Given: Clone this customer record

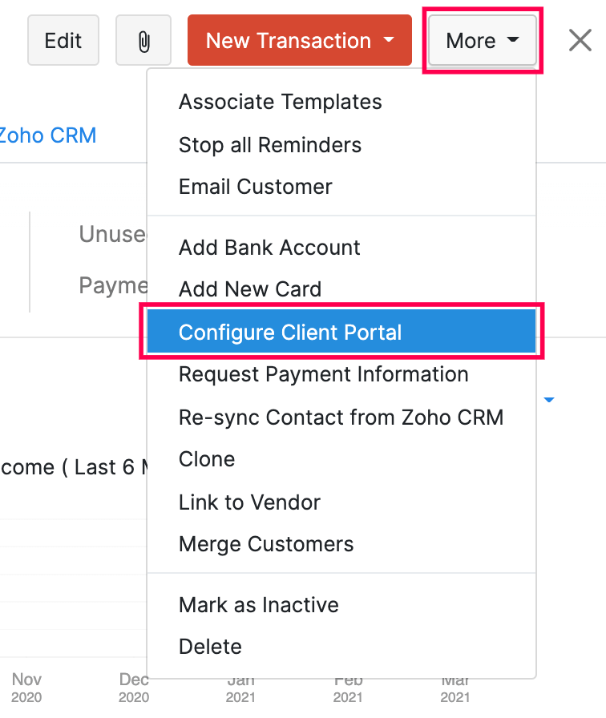Looking at the screenshot, I should [x=207, y=460].
